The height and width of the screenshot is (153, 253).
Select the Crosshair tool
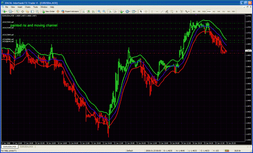pyautogui.click(x=146, y=11)
